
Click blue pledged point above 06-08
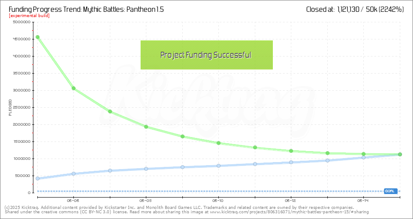(146, 169)
